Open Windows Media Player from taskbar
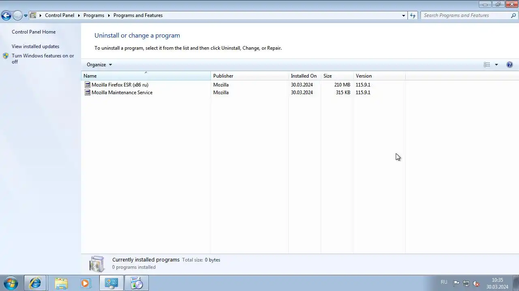 coord(85,283)
